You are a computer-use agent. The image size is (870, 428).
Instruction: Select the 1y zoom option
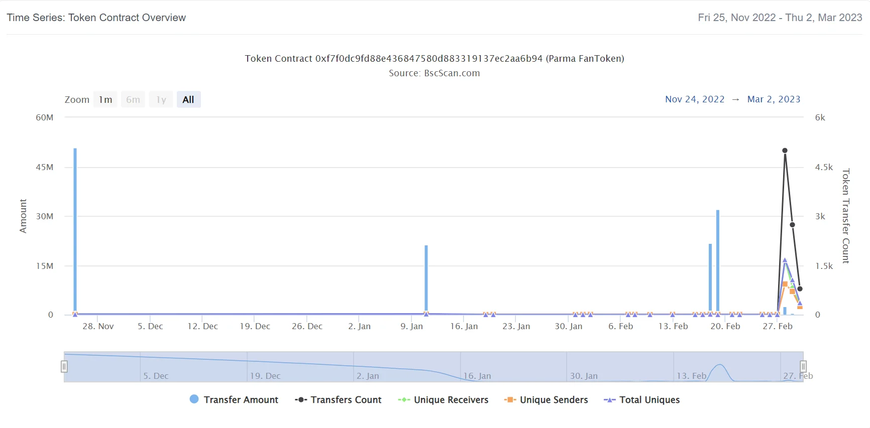161,99
